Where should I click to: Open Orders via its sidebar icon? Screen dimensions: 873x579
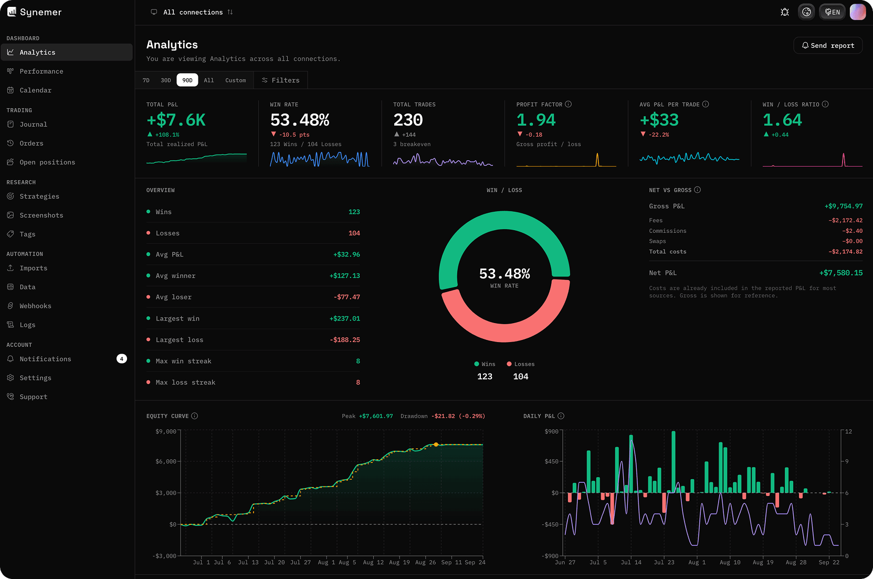pyautogui.click(x=10, y=143)
